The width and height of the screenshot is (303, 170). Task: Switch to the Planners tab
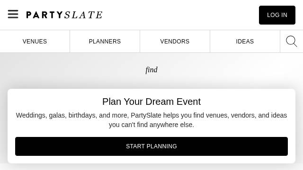pyautogui.click(x=105, y=41)
